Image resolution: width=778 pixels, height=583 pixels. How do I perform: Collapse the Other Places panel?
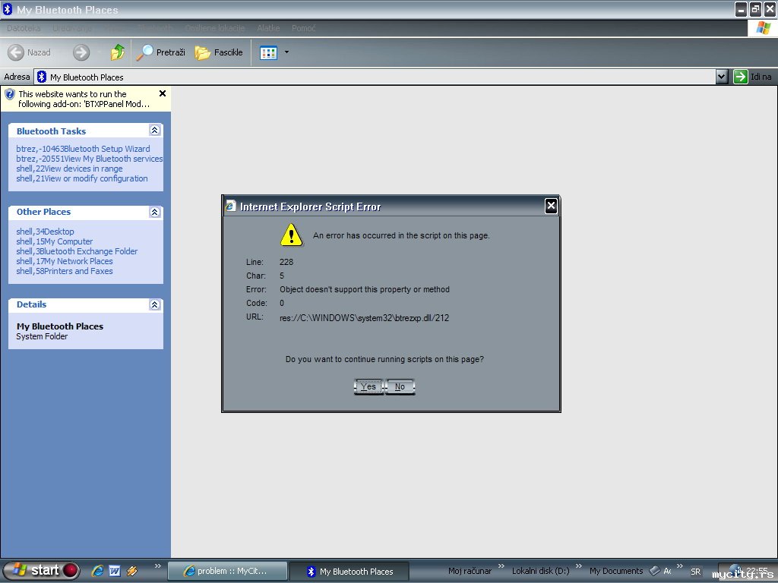(155, 213)
